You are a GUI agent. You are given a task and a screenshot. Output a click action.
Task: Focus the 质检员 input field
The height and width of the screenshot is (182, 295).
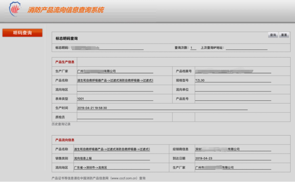(x=115, y=117)
